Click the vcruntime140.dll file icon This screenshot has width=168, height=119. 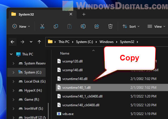pyautogui.click(x=59, y=79)
